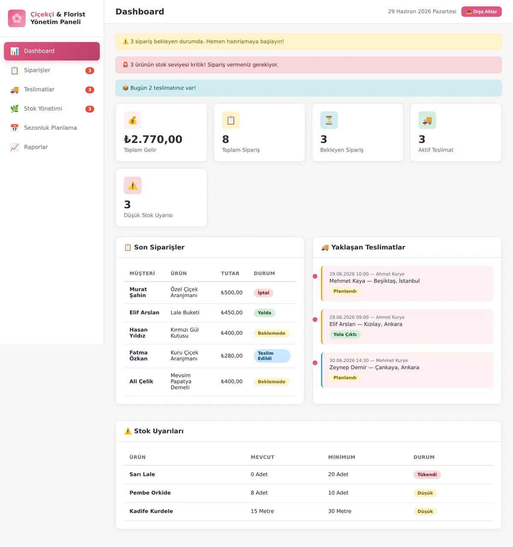Click the date 29 Haziran 2026 Pazartesi
513x547 pixels.
[422, 12]
